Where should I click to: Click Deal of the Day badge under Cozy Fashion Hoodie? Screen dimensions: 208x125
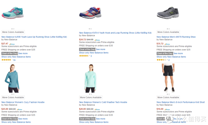[10, 119]
